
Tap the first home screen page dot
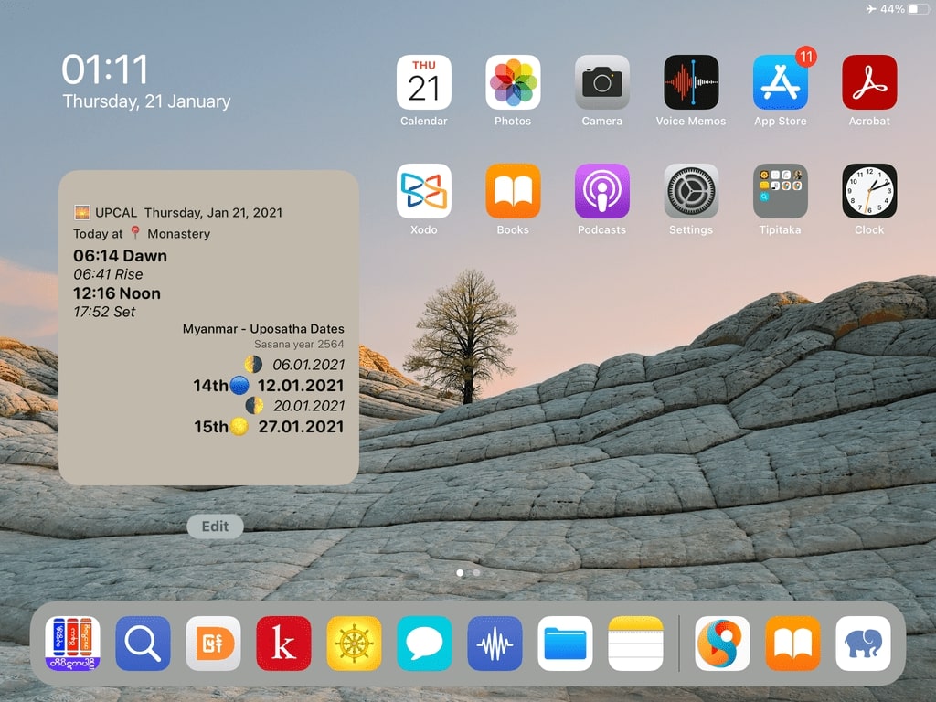[x=460, y=572]
